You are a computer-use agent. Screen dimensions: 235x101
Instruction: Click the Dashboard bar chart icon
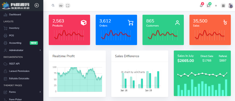tap(5, 15)
